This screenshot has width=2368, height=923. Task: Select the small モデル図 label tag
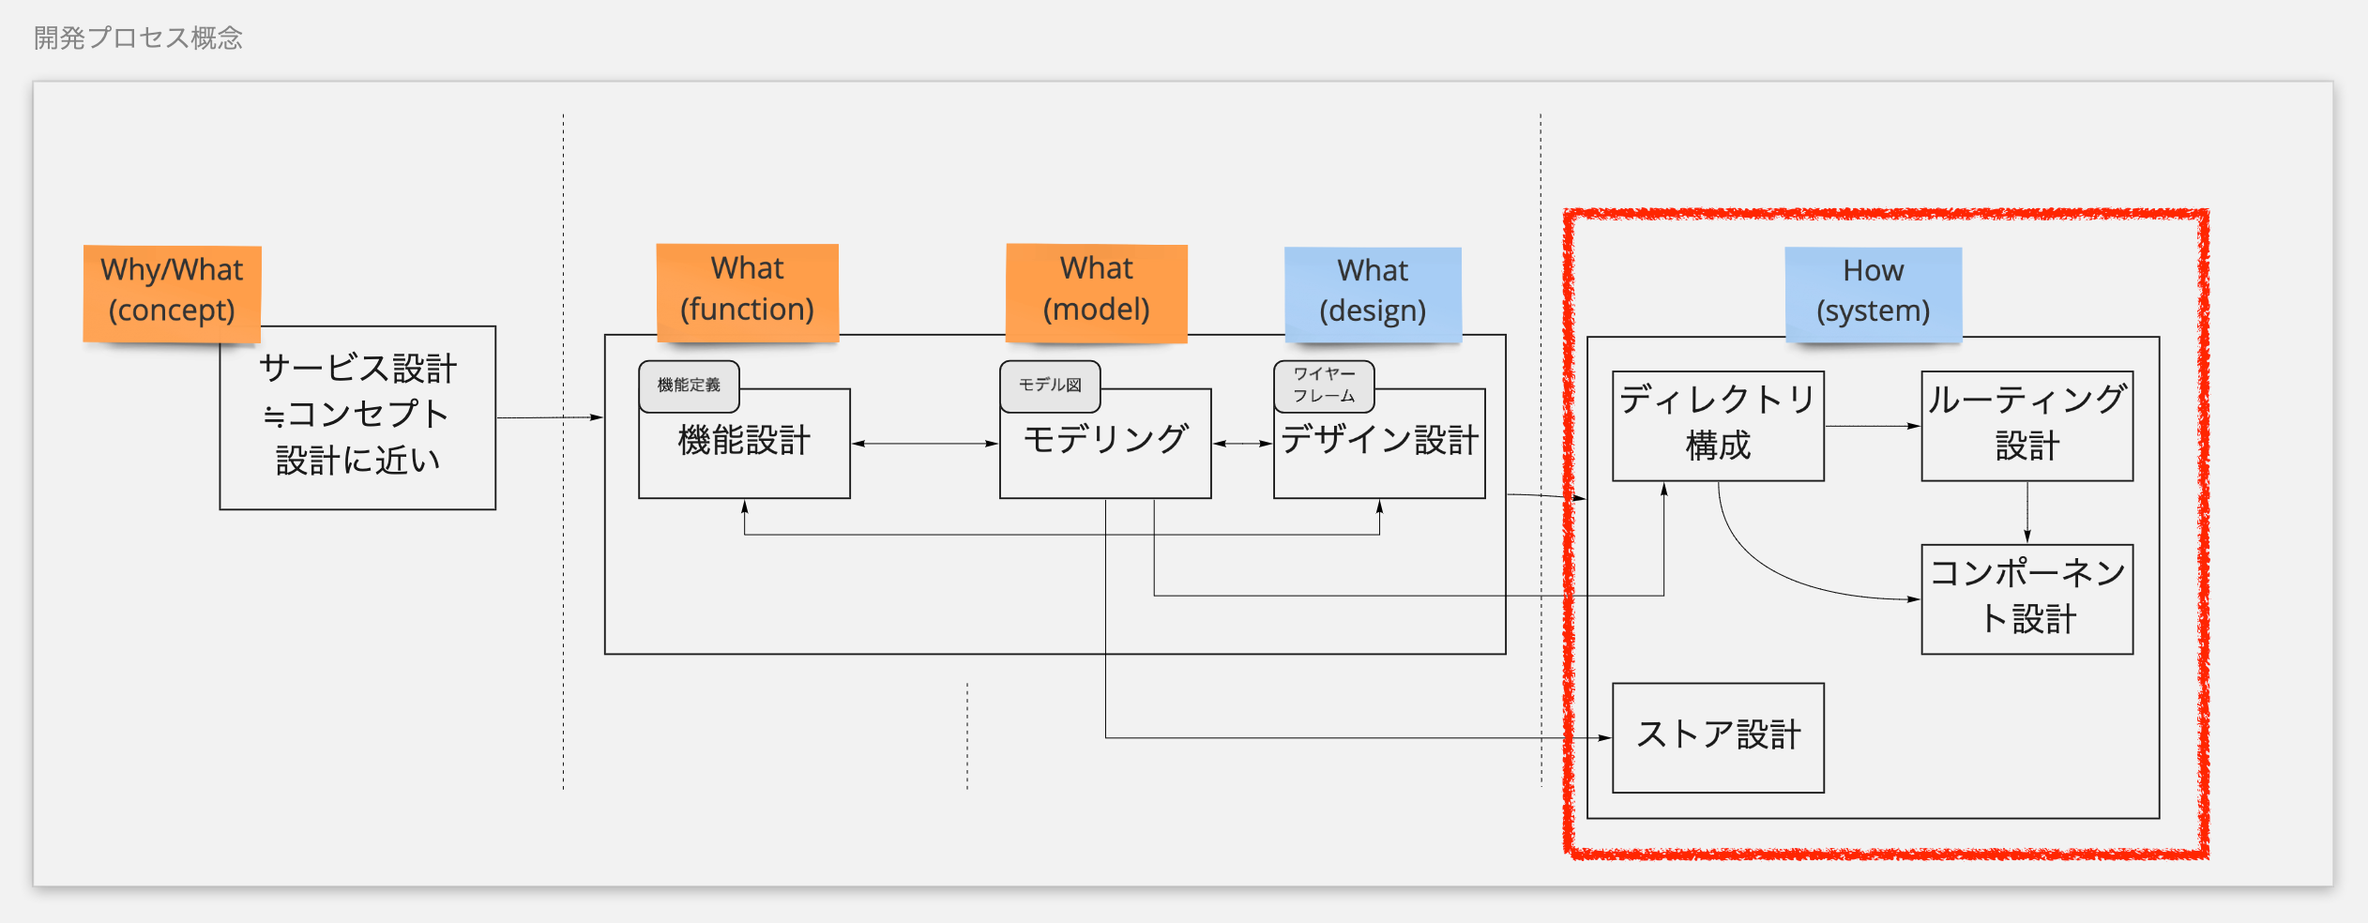[x=1050, y=386]
